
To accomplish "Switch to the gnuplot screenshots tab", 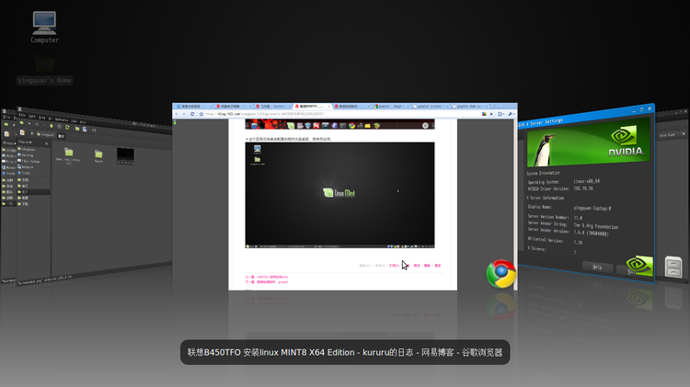I will pos(431,106).
